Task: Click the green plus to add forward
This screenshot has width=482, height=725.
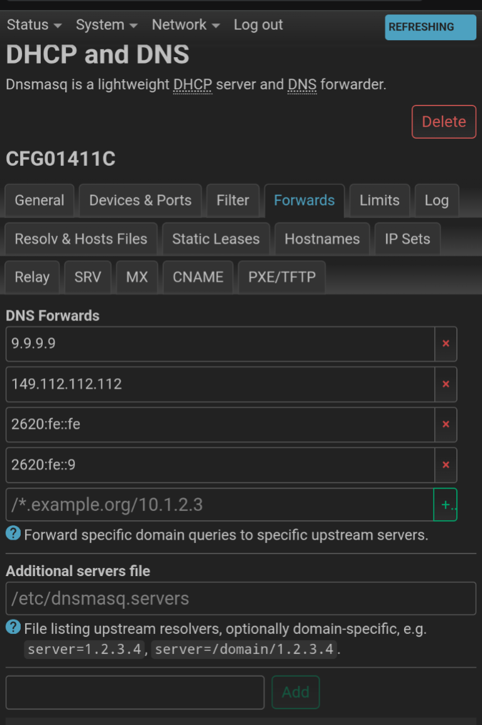Action: pyautogui.click(x=446, y=504)
